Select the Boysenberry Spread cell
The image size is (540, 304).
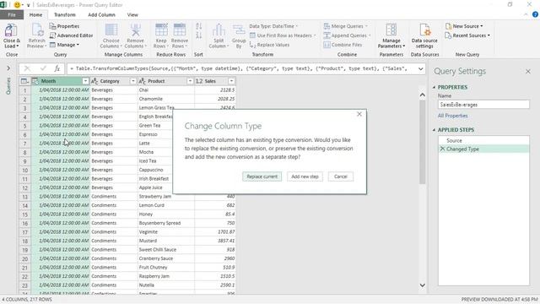pos(166,223)
